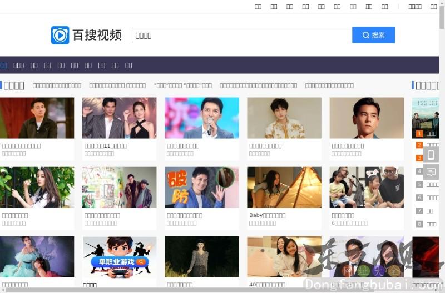Screen dimensions: 445x293
Task: Click the gray number 8 ranking badge
Action: click(x=419, y=224)
